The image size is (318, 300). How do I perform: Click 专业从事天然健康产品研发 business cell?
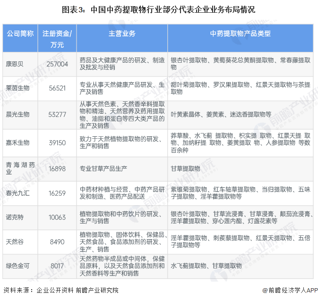[122, 88]
